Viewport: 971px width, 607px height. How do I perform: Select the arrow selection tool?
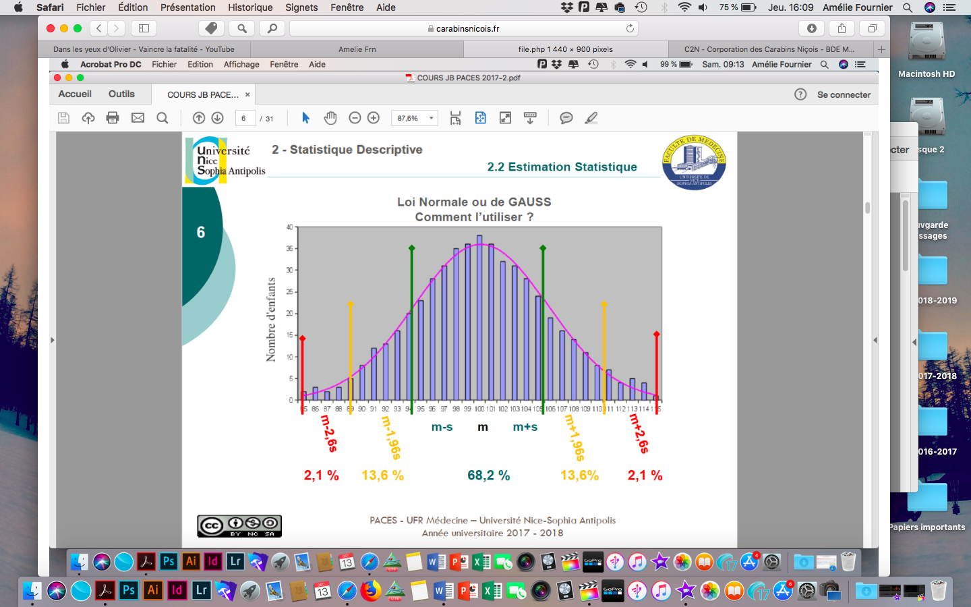[305, 118]
